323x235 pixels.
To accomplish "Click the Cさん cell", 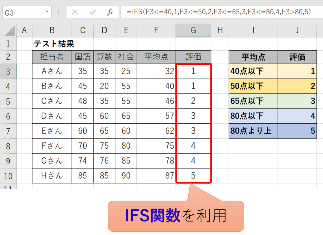I will click(52, 101).
